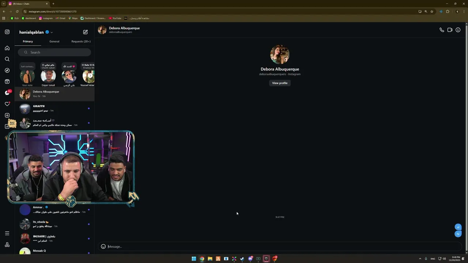468x263 pixels.
Task: Click the Create plus icon
Action: click(x=7, y=115)
